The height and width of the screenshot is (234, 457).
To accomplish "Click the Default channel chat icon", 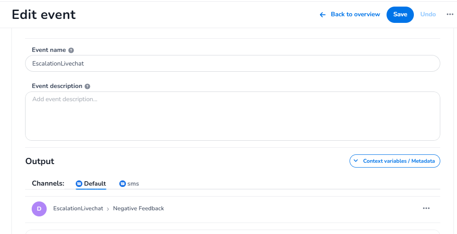I will (79, 183).
